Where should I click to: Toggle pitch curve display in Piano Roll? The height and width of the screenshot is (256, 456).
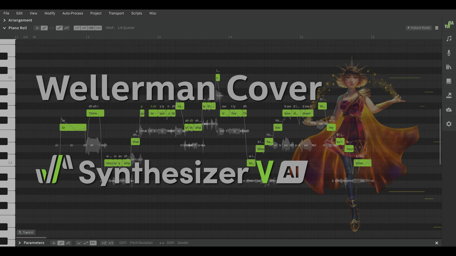(x=66, y=28)
